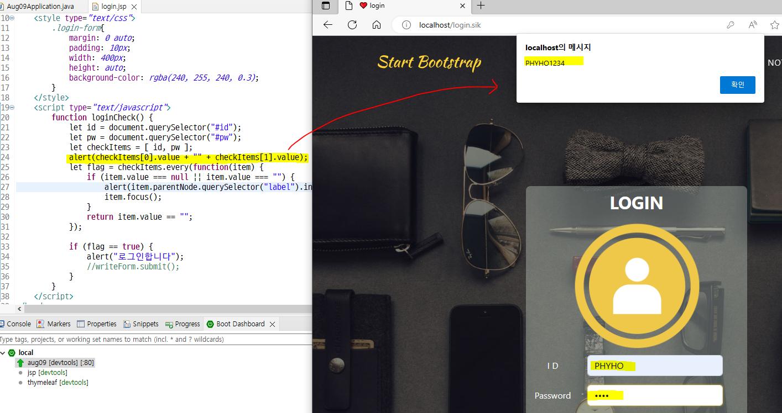Click the background-color rgba line
Image resolution: width=782 pixels, height=413 pixels.
click(x=164, y=78)
